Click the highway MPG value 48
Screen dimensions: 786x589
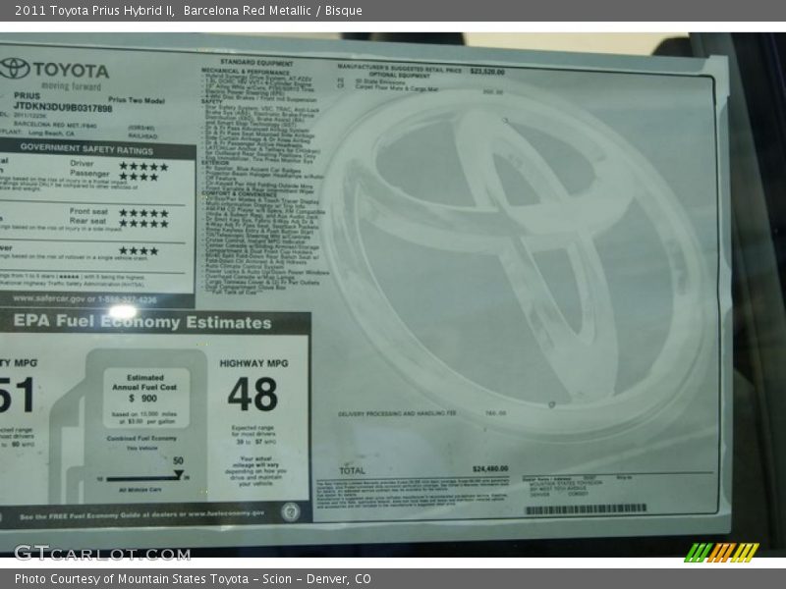253,395
